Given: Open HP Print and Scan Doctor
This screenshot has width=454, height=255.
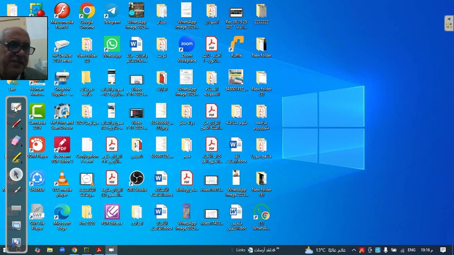Looking at the screenshot, I should pyautogui.click(x=62, y=117).
